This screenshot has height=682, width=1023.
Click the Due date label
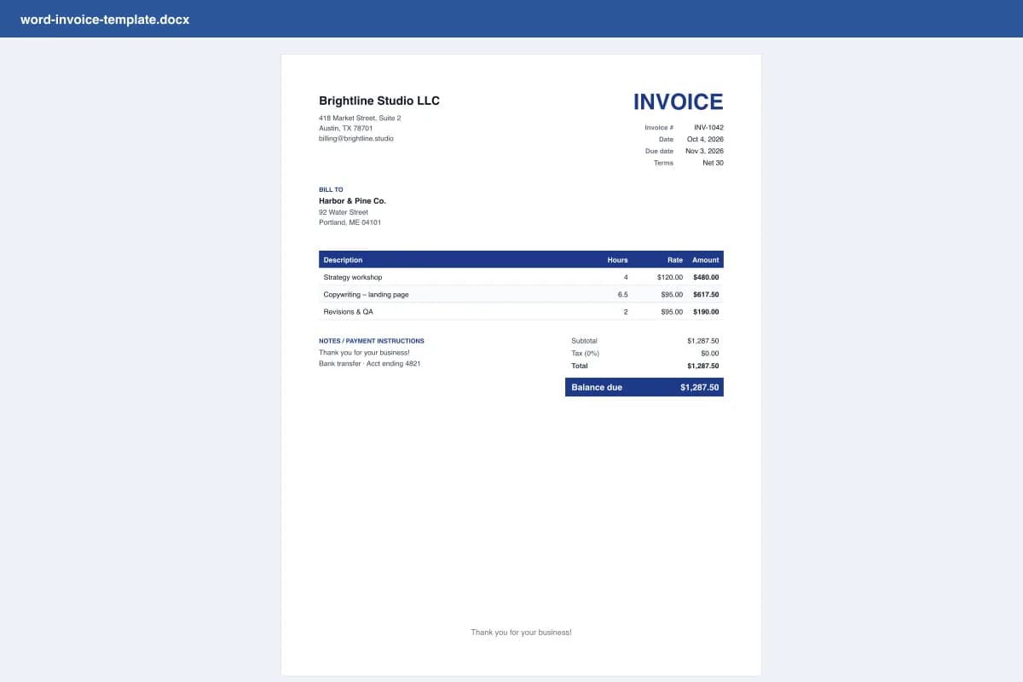(659, 151)
